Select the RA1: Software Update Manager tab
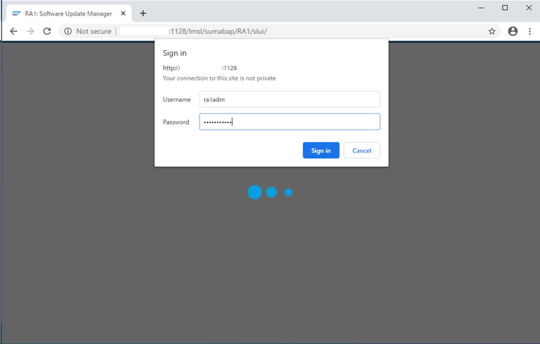This screenshot has width=540, height=344. 68,14
